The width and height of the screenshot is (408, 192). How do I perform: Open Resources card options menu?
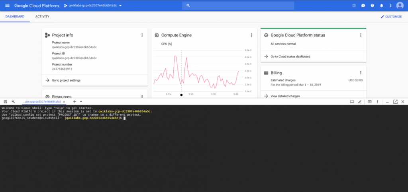(142, 96)
